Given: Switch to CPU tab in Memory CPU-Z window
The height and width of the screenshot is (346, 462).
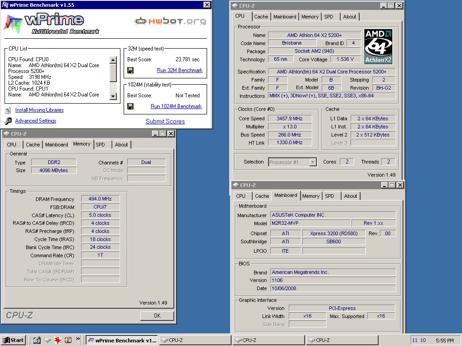Looking at the screenshot, I should pyautogui.click(x=12, y=145).
